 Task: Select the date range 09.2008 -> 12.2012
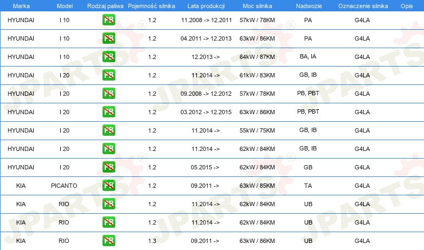tap(206, 94)
